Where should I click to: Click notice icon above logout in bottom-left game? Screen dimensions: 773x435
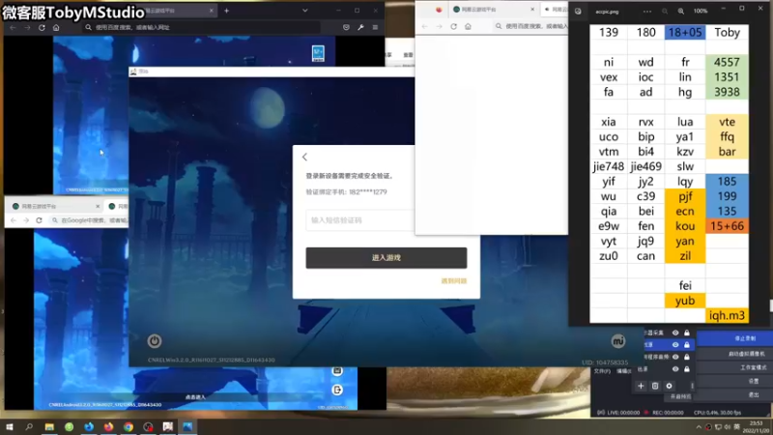click(337, 371)
